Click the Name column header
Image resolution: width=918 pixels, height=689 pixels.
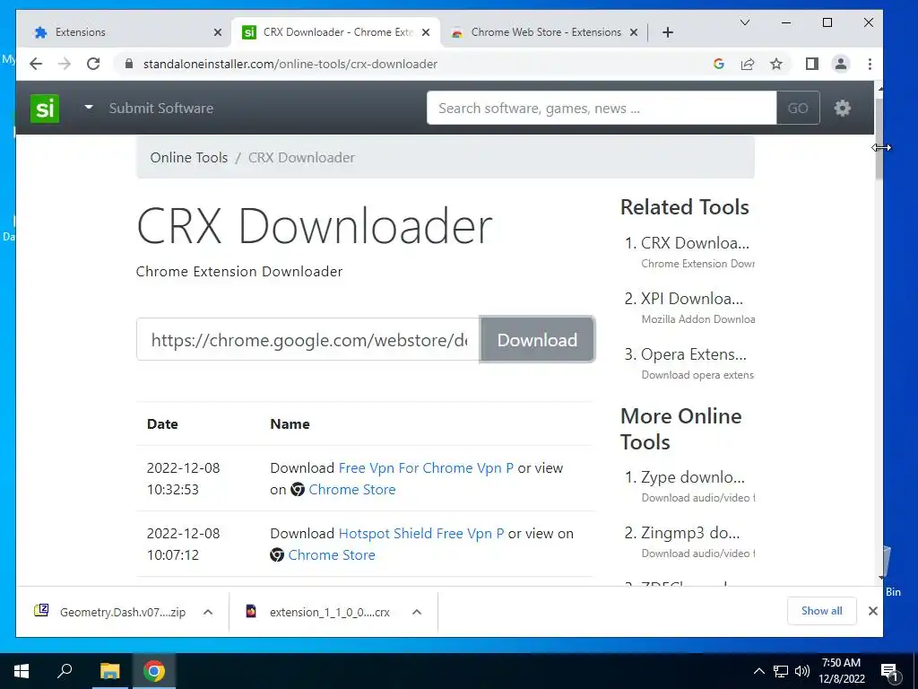(x=290, y=424)
